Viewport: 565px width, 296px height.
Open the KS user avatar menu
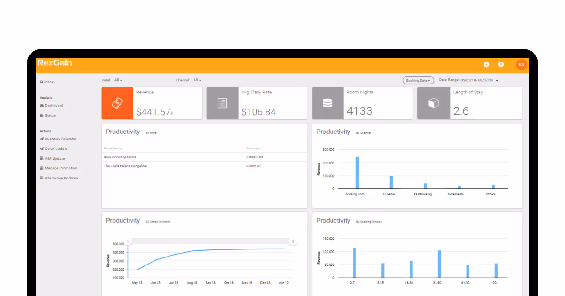click(521, 65)
